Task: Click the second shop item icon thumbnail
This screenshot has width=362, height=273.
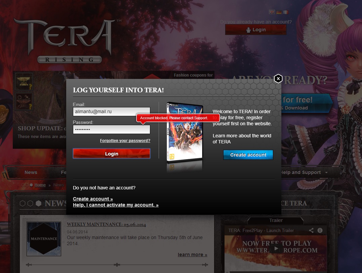Action: tap(24, 102)
